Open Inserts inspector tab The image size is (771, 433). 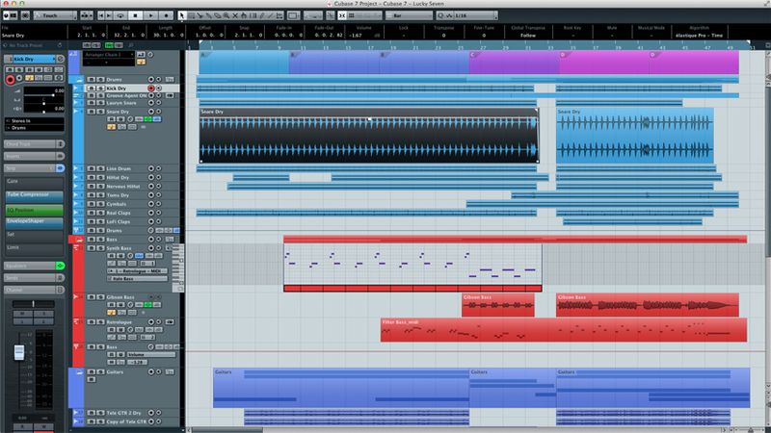(x=30, y=156)
